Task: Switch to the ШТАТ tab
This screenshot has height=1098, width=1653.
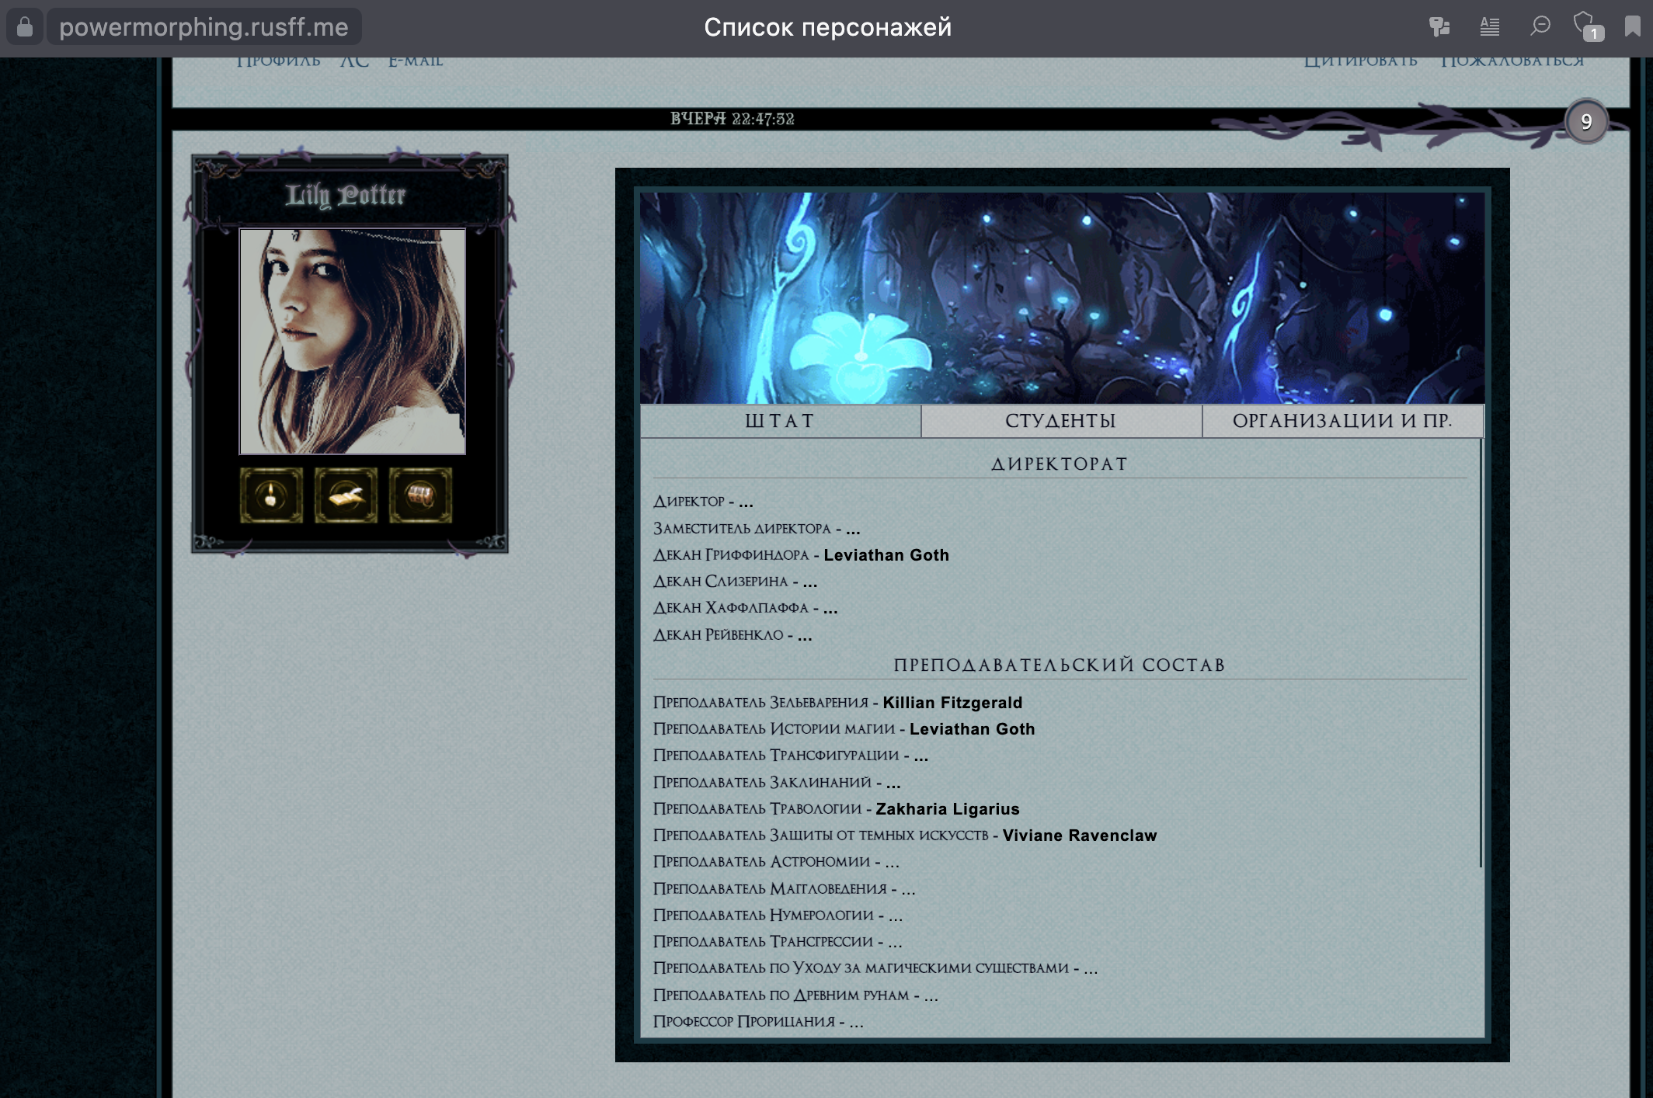Action: pos(780,421)
